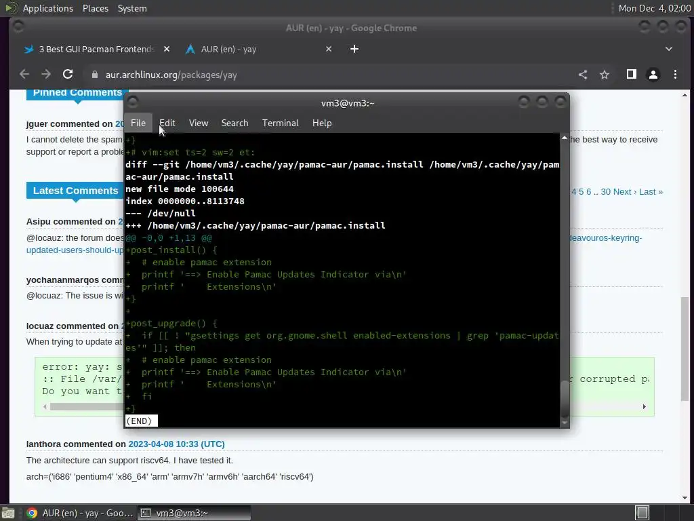Close the 3 Best GUI Pacman Frontends tab
The width and height of the screenshot is (694, 521).
click(167, 49)
